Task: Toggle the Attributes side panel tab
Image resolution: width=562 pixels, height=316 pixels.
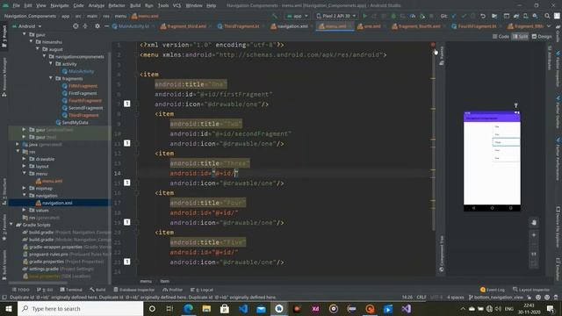Action: [x=550, y=58]
